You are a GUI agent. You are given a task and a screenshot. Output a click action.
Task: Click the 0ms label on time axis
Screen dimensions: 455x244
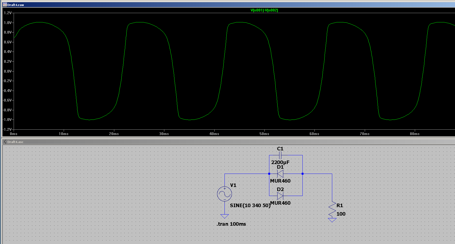[14, 134]
